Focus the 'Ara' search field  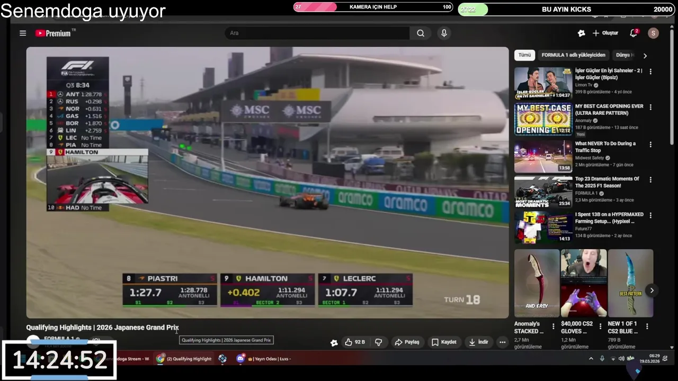coord(317,33)
